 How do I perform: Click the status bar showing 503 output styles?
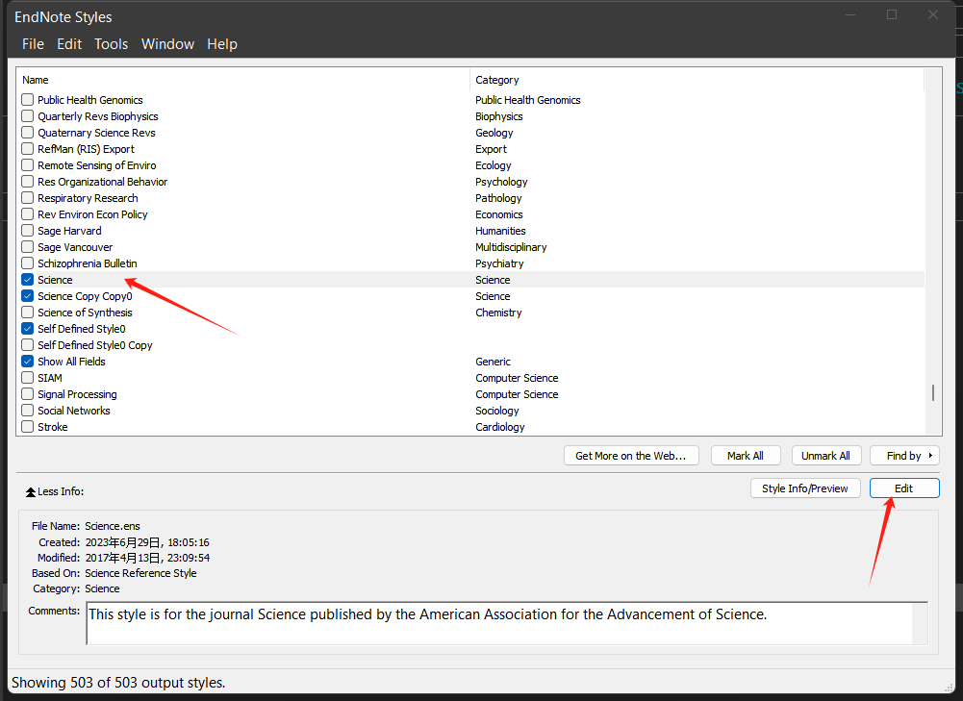coord(118,683)
